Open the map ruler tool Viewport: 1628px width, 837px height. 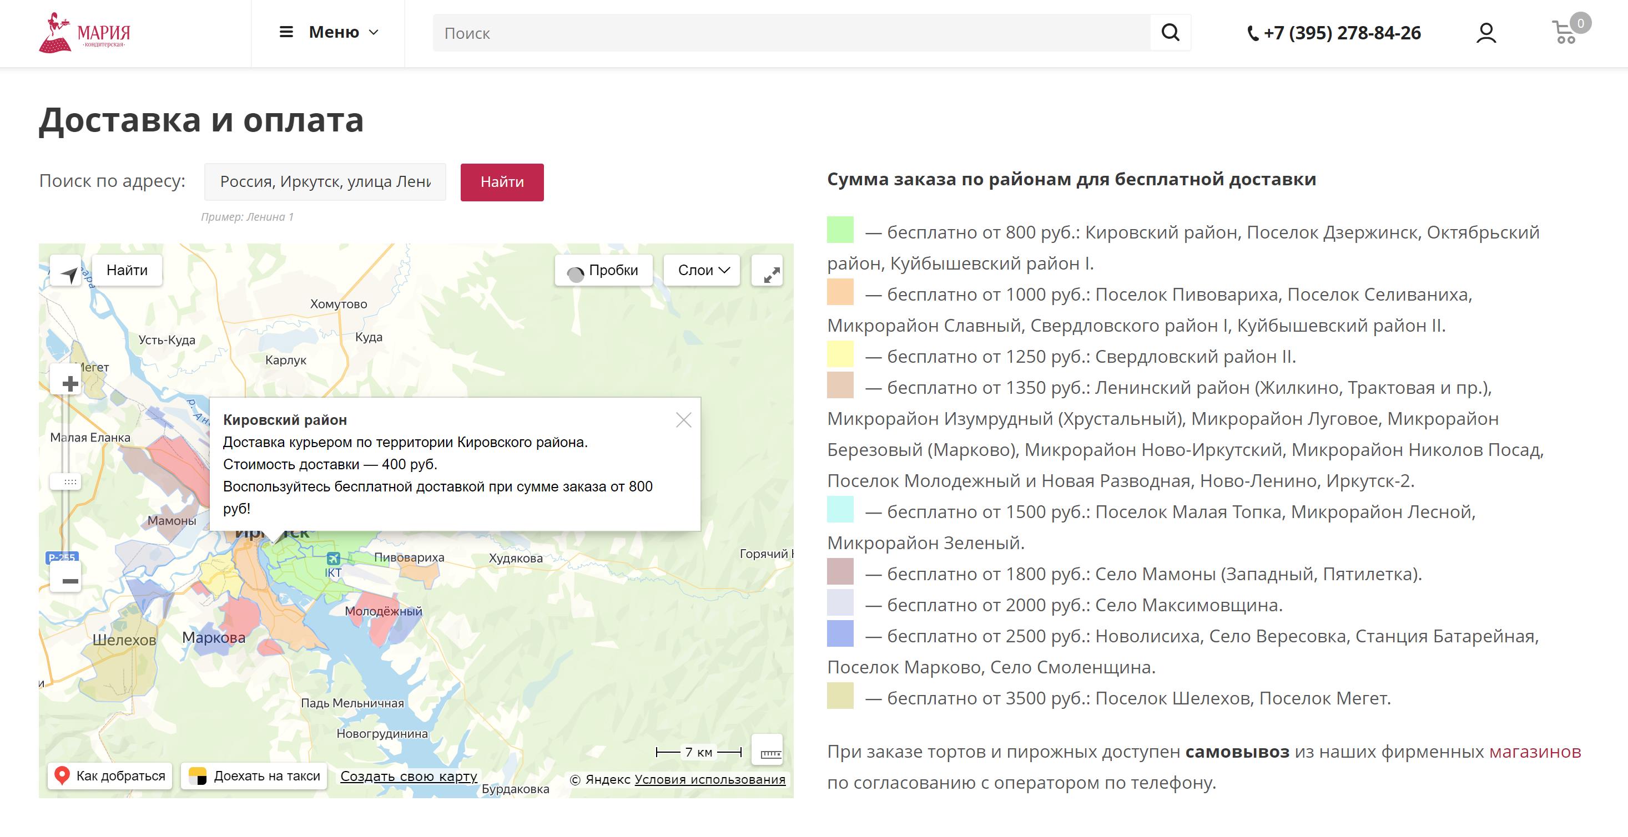pos(767,750)
